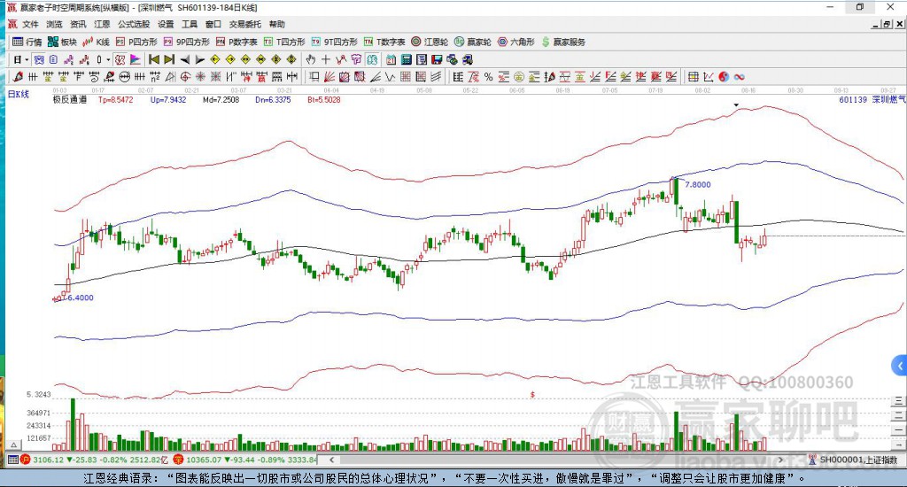Viewport: 907px width, 487px height.
Task: Open the 帮助 menu
Action: [x=277, y=24]
